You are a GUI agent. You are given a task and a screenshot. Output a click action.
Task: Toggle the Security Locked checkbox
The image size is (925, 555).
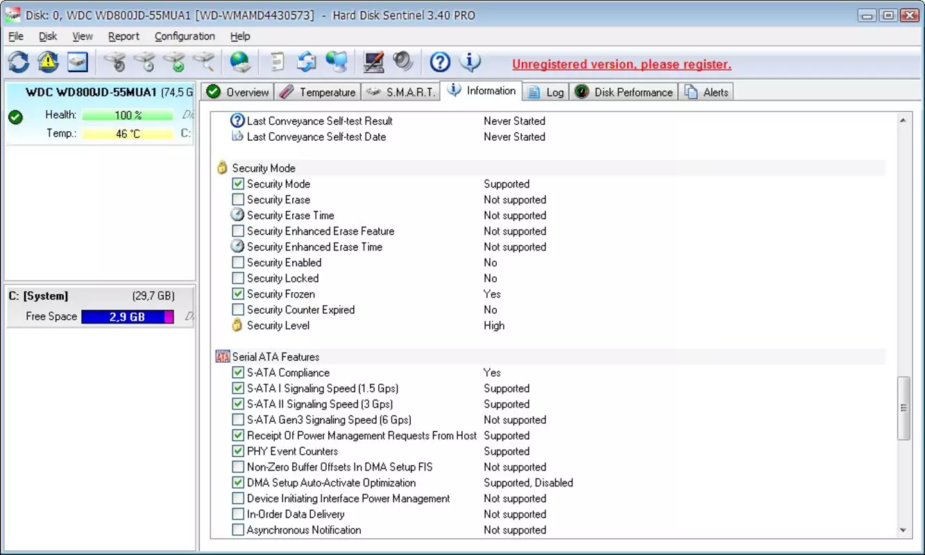[238, 278]
